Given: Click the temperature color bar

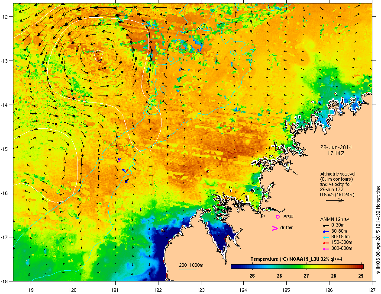Looking at the screenshot, I should 297,267.
